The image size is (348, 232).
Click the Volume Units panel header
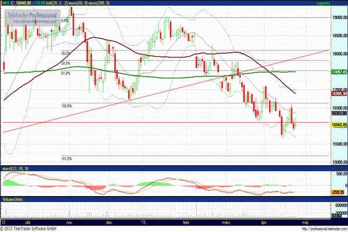(x=14, y=199)
